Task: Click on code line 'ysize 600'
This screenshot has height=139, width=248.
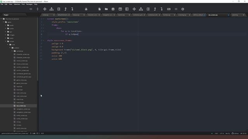Action: pos(57,59)
